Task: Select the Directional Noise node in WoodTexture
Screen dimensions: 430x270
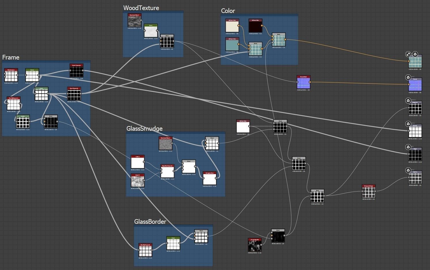Action: click(135, 20)
